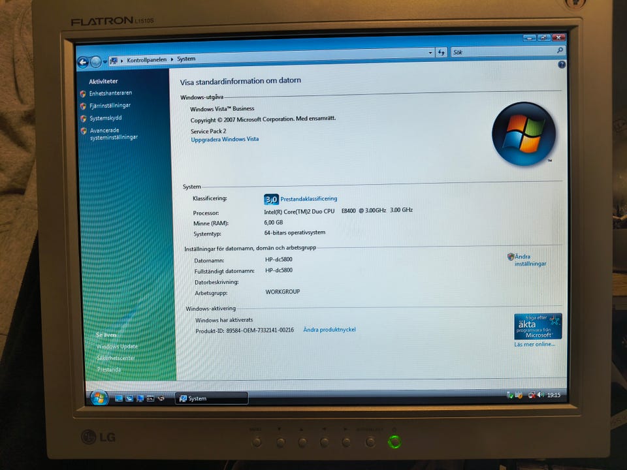Click the computer quick launch icon
Viewport: 627px width, 470px height.
(x=140, y=398)
